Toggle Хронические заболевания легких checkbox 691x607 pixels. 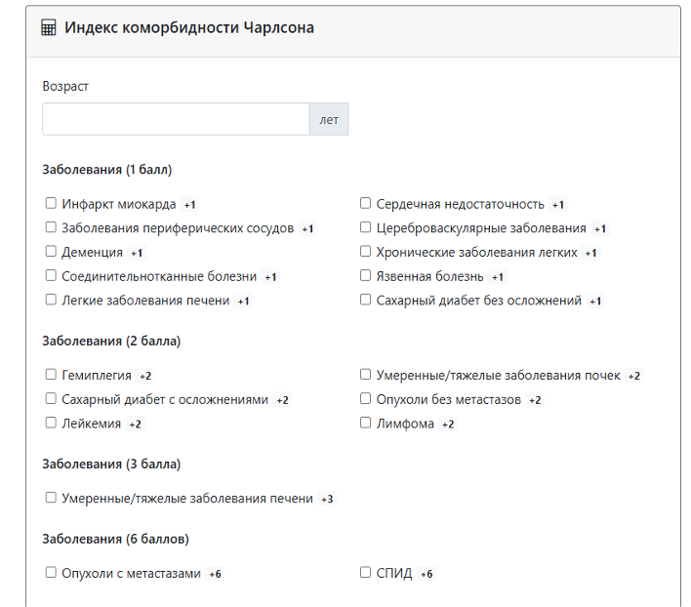coord(365,251)
